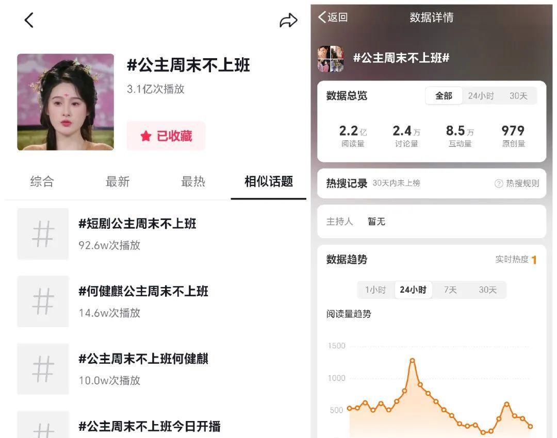Open hashtag icon beside 何健麒公主周末不上班
The height and width of the screenshot is (438, 557).
coord(43,301)
